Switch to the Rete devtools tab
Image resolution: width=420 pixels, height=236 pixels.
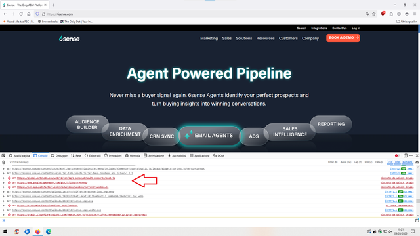[x=76, y=155]
